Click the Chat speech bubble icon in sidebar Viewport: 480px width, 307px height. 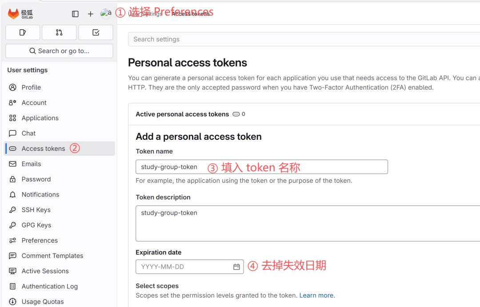[x=12, y=133]
